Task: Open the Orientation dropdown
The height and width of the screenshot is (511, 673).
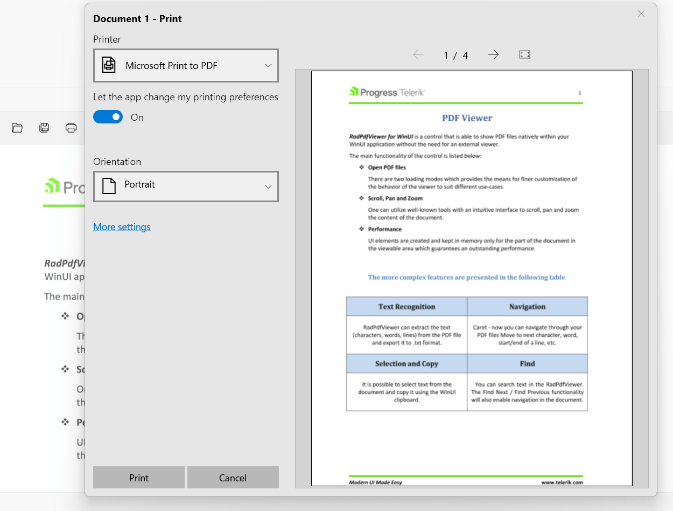Action: 186,187
